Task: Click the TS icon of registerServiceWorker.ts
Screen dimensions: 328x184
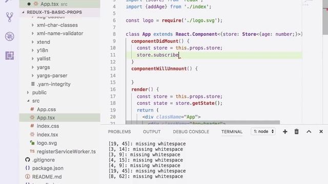Action: (x=32, y=151)
